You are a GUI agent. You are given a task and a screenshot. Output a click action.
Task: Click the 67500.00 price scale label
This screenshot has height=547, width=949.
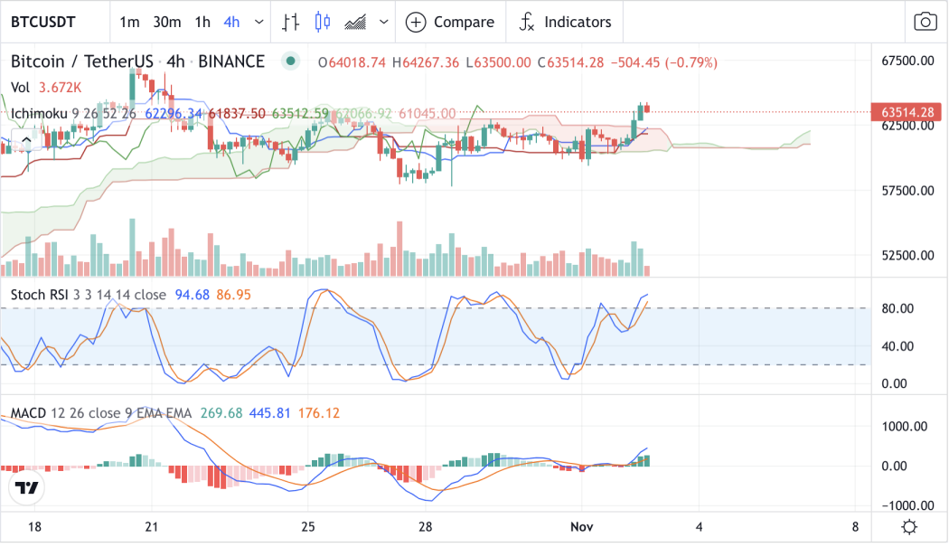tap(907, 61)
